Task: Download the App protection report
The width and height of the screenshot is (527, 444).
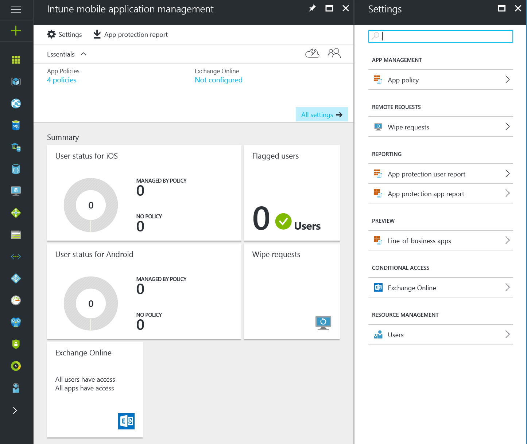Action: pos(131,35)
